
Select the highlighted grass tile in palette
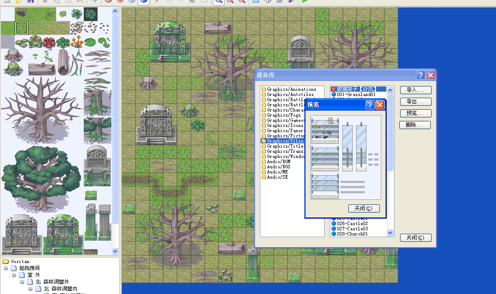[22, 28]
